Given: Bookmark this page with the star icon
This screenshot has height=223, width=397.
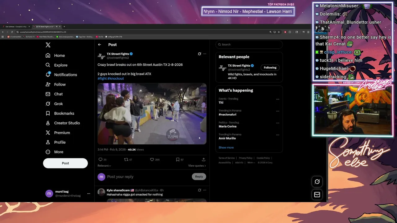Looking at the screenshot, I should pyautogui.click(x=279, y=32).
